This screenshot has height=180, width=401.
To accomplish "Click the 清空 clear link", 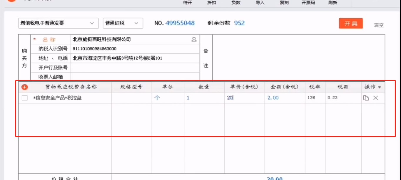I will 378,26.
